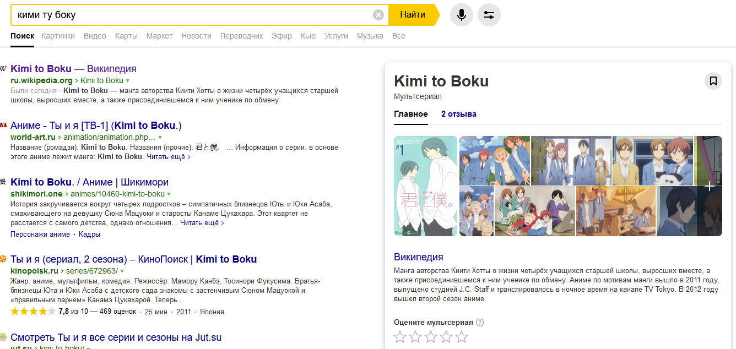Expand the world-art.ru result arrow menu
736x349 pixels.
coord(160,137)
